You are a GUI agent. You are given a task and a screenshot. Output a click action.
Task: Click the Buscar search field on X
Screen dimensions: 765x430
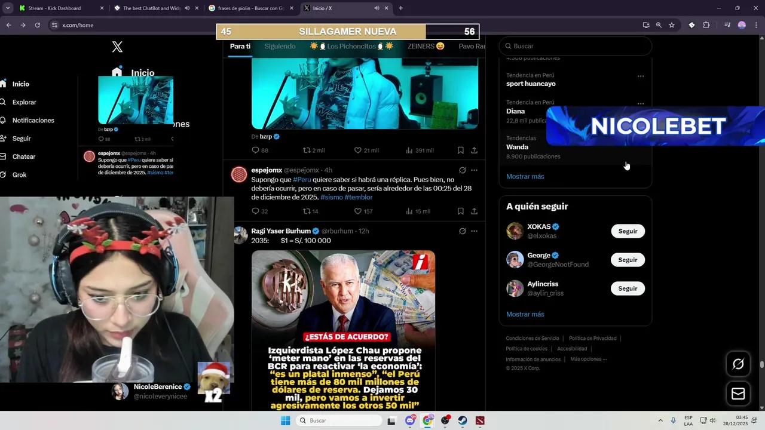pos(575,46)
